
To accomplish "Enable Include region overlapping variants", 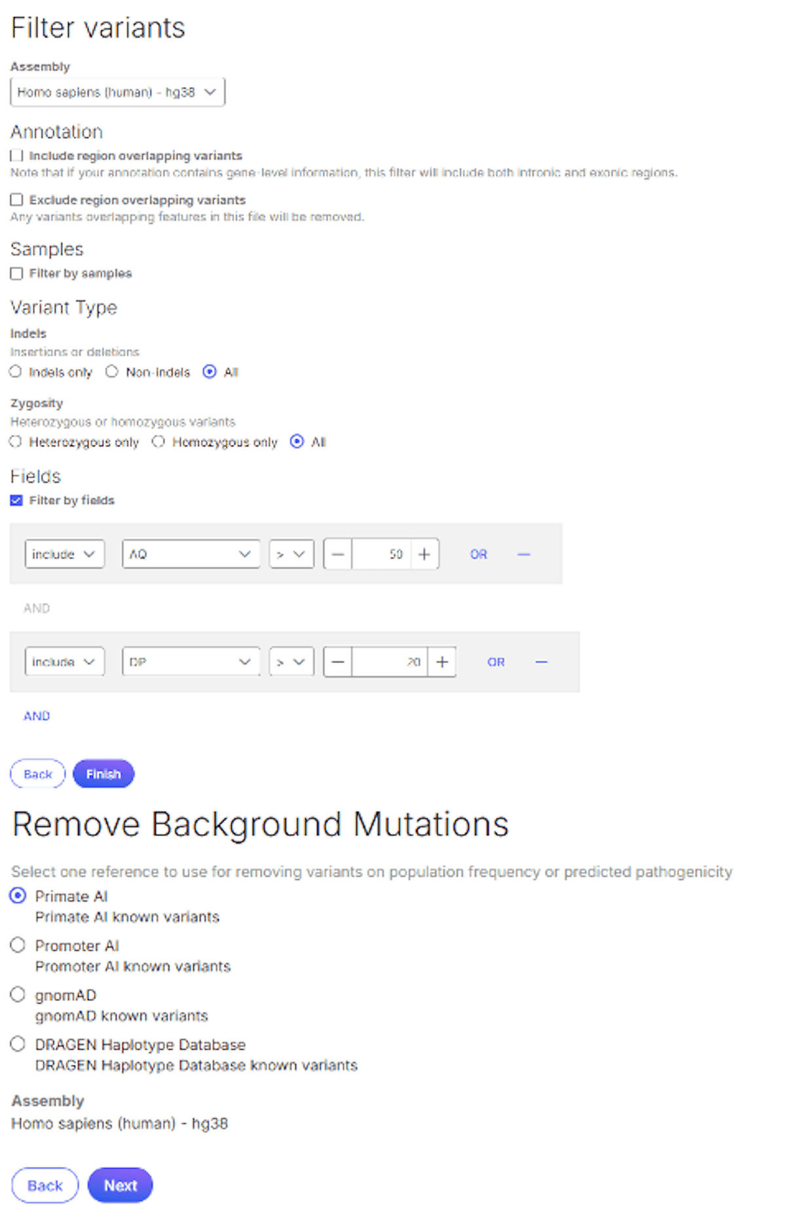I will click(x=17, y=156).
